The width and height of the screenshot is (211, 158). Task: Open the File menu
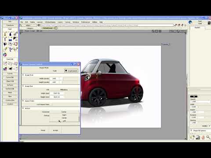tap(22, 22)
